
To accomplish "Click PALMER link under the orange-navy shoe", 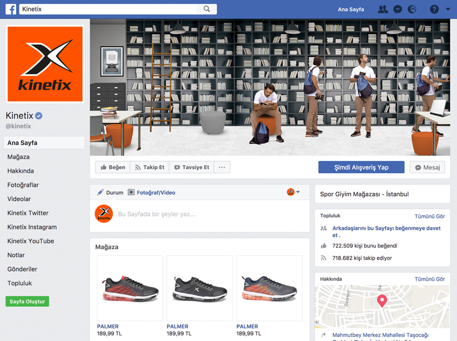I will [247, 327].
